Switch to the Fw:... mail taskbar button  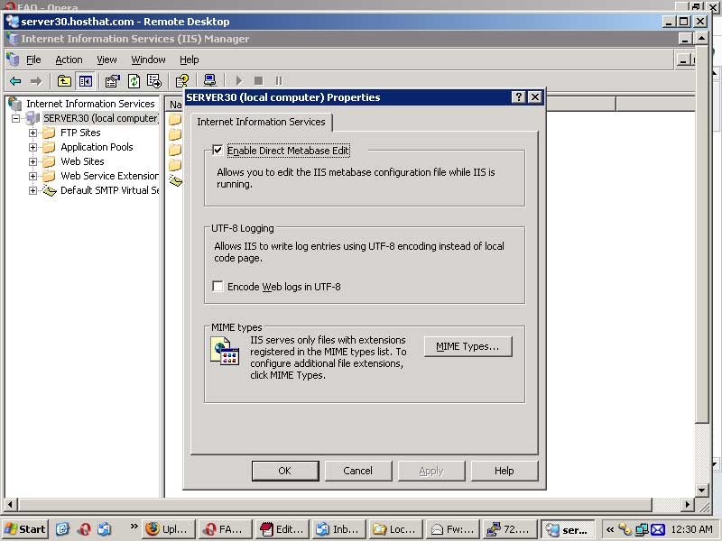pos(453,529)
